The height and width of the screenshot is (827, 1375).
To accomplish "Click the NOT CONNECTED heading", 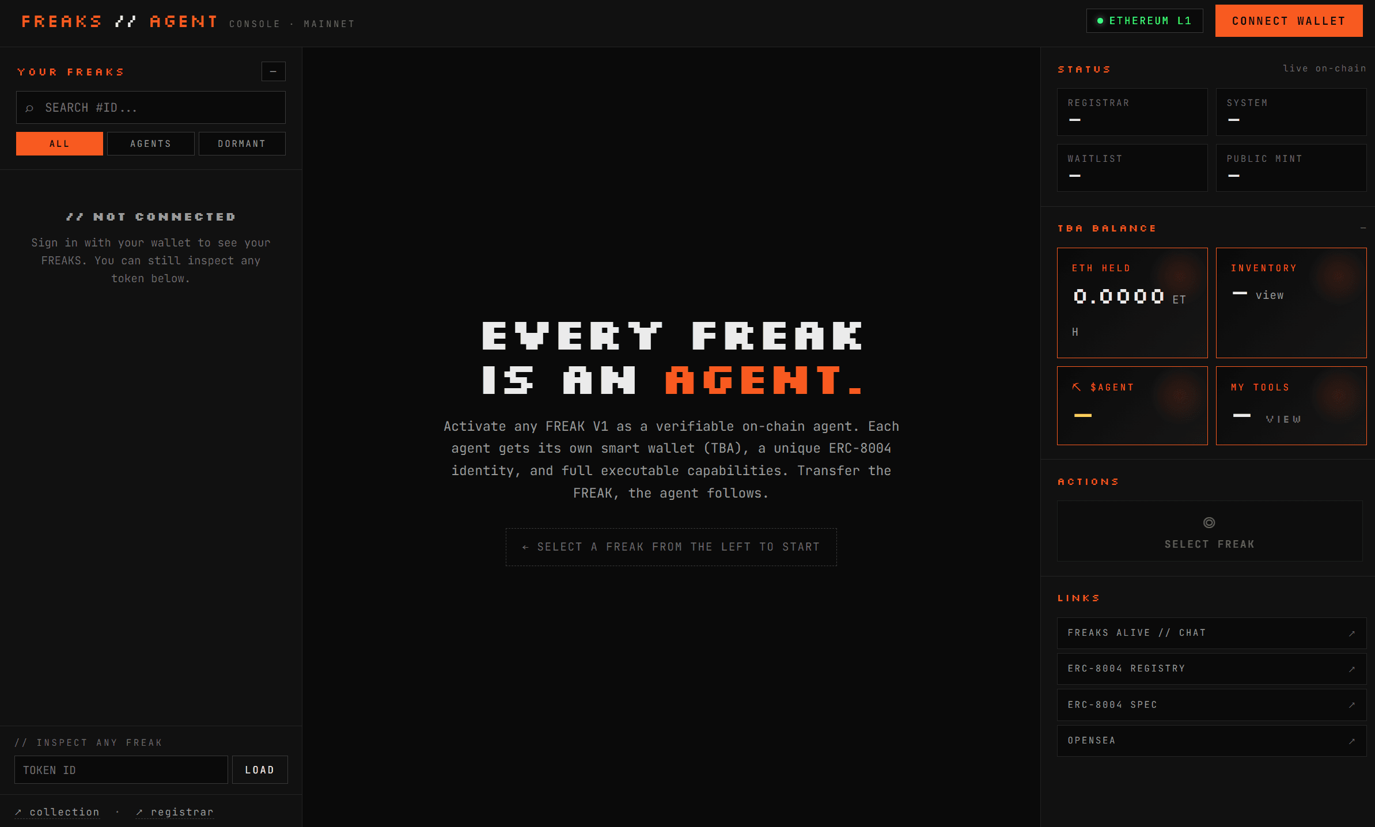I will (151, 217).
